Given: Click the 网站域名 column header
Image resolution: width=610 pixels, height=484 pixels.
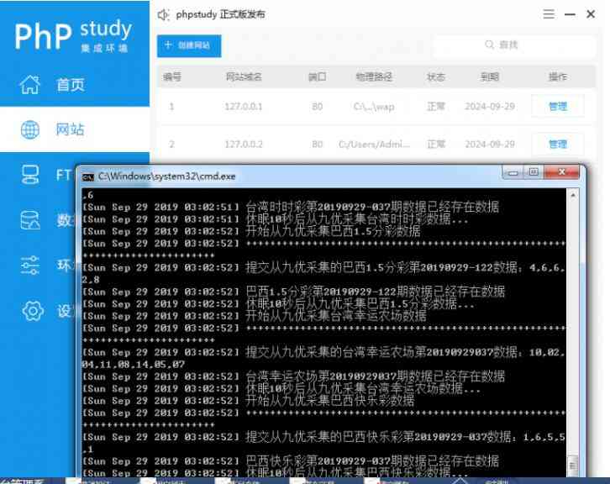Looking at the screenshot, I should click(x=244, y=76).
